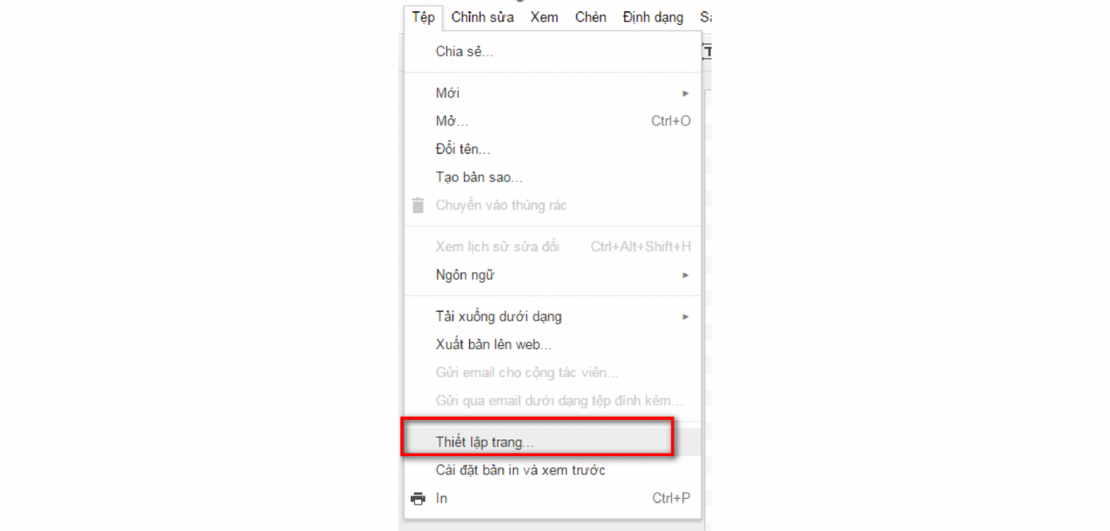This screenshot has width=1110, height=531.
Task: Click the trash can icon
Action: (418, 205)
